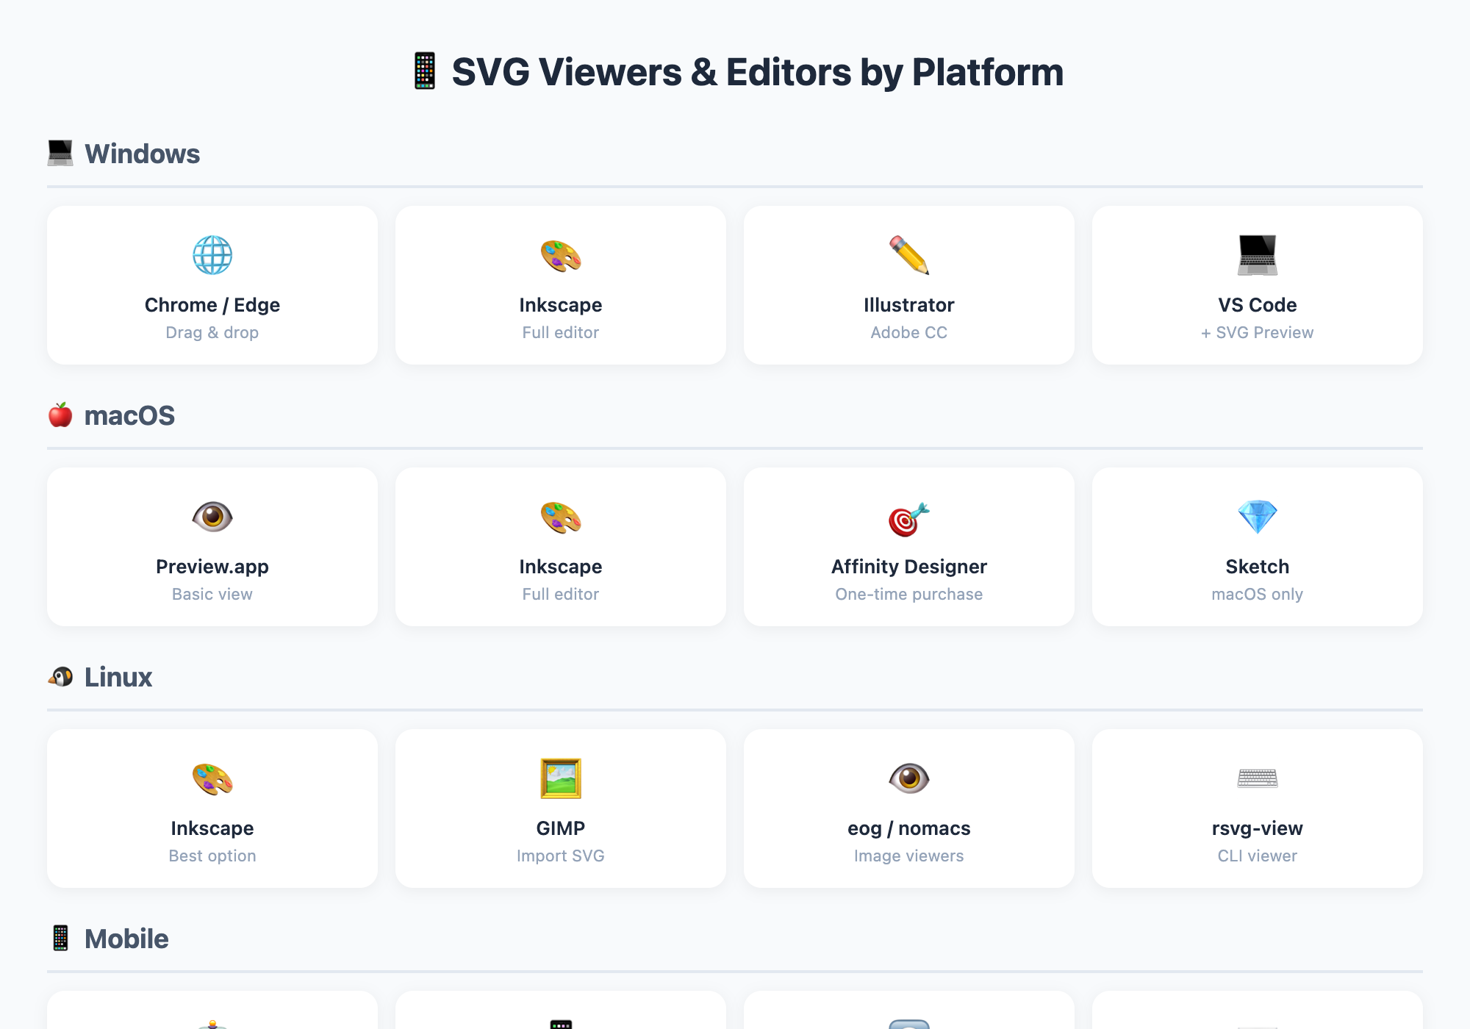Screen dimensions: 1470x1029
Task: Click the "rsvg-view" card title
Action: click(x=1258, y=828)
